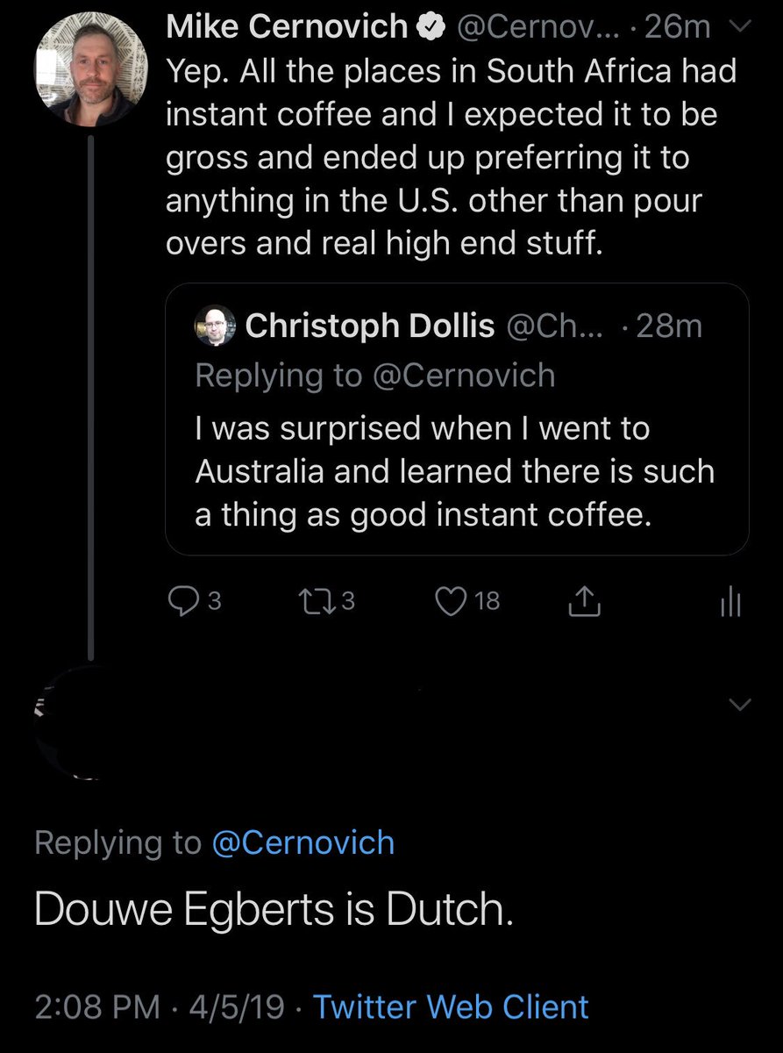This screenshot has height=1053, width=783.
Task: Like the tweet with the heart icon
Action: click(x=452, y=600)
